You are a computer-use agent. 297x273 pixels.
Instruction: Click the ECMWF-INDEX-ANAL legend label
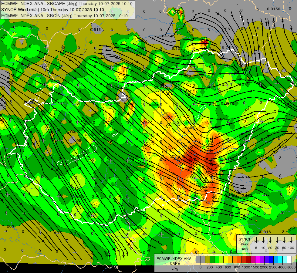(175, 259)
